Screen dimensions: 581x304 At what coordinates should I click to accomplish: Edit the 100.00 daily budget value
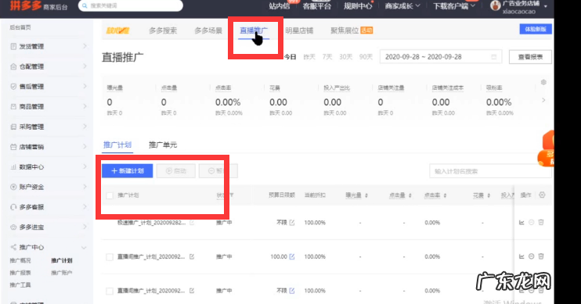pyautogui.click(x=292, y=256)
